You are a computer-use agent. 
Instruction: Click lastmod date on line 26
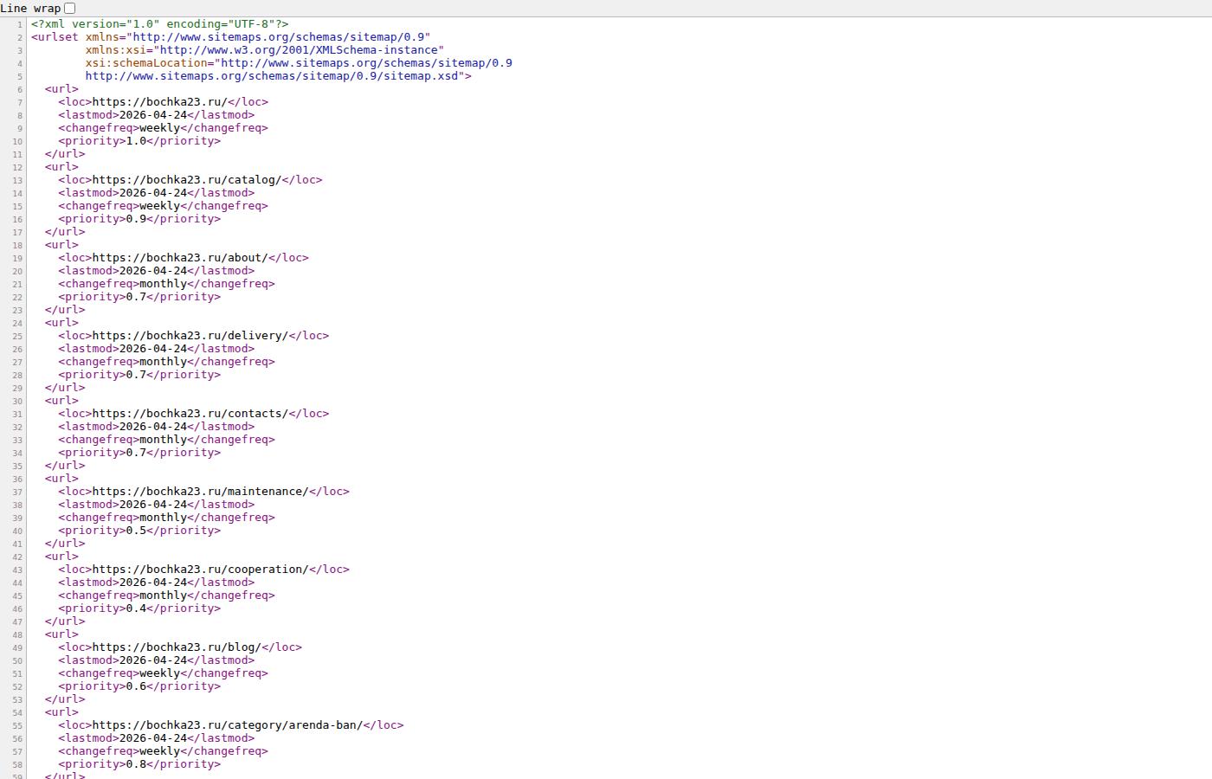click(x=153, y=349)
